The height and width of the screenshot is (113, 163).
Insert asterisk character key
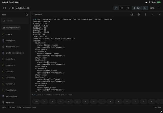pos(119,102)
